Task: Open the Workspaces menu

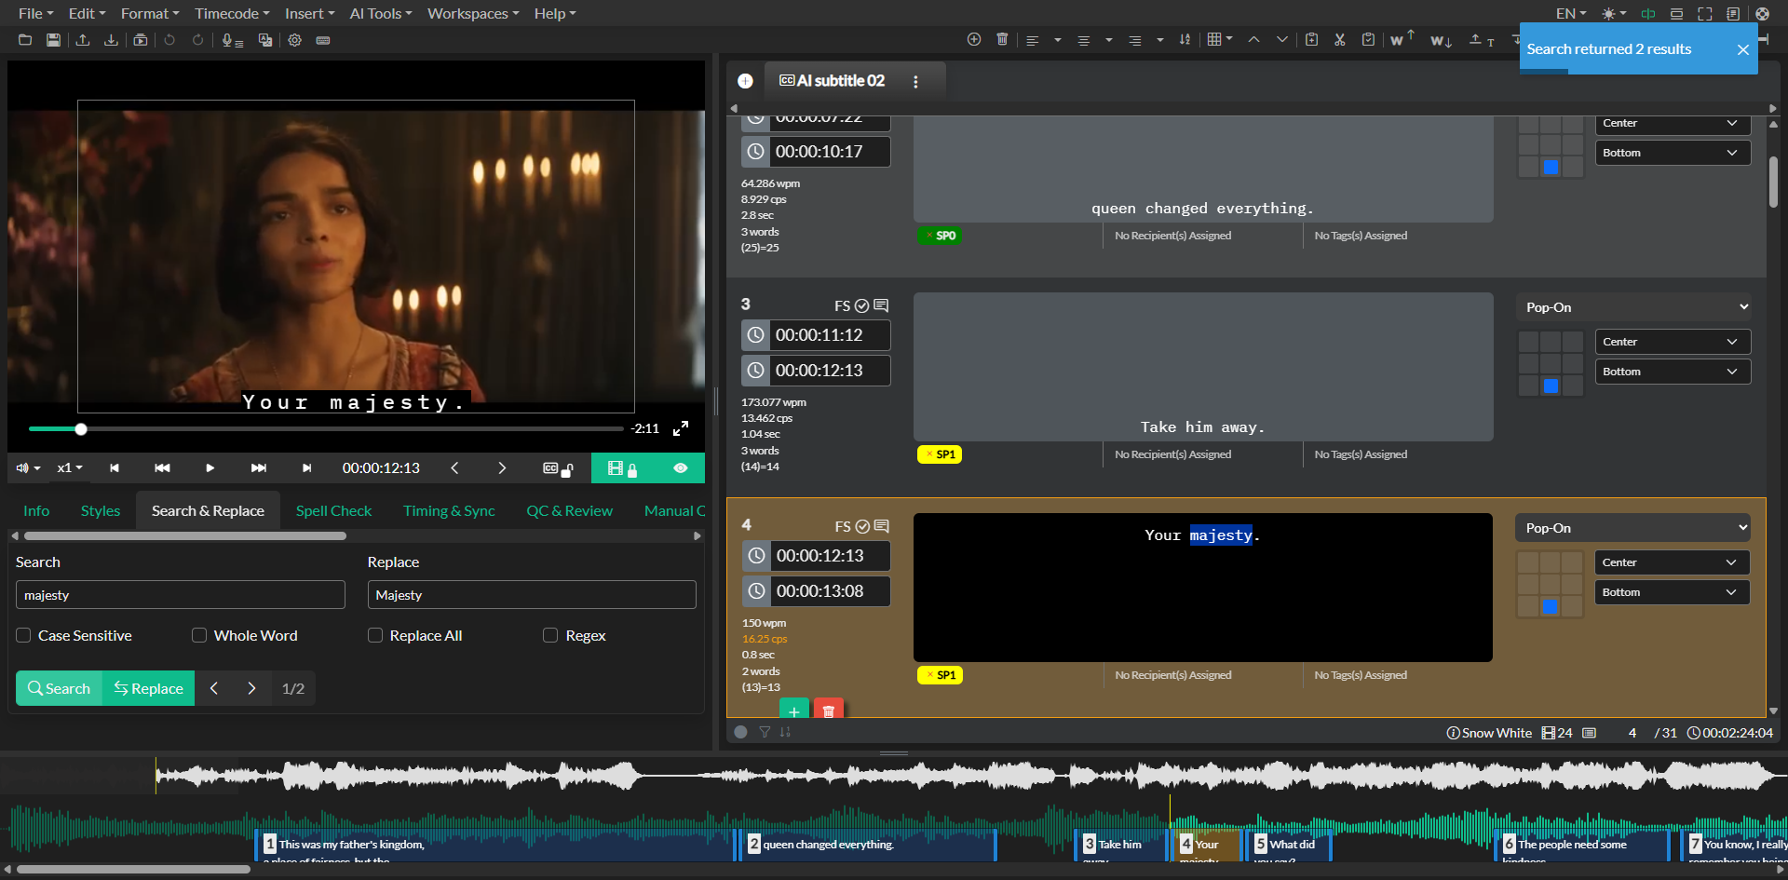Action: click(x=474, y=13)
